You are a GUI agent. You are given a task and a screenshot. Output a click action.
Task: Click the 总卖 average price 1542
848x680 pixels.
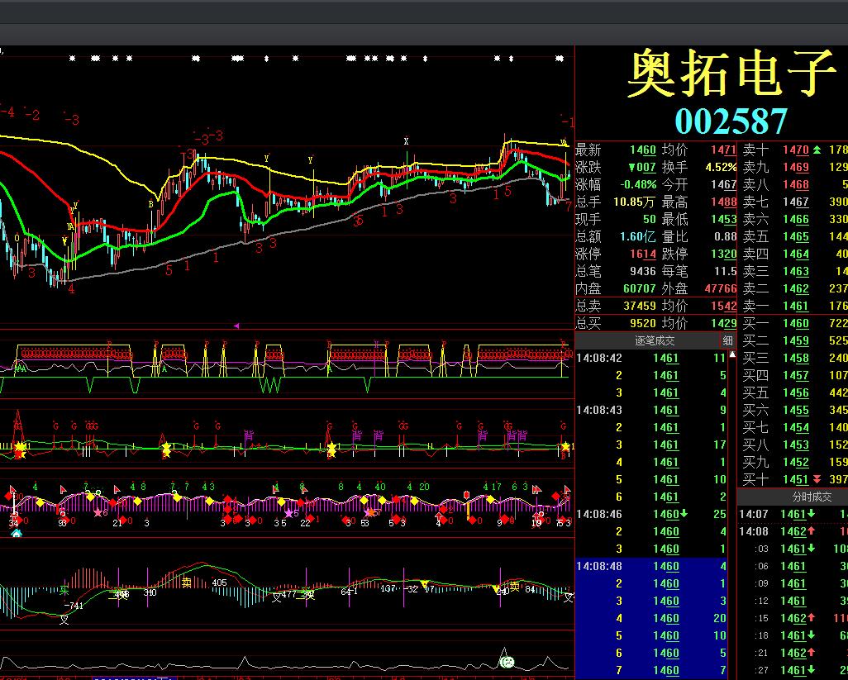(724, 306)
